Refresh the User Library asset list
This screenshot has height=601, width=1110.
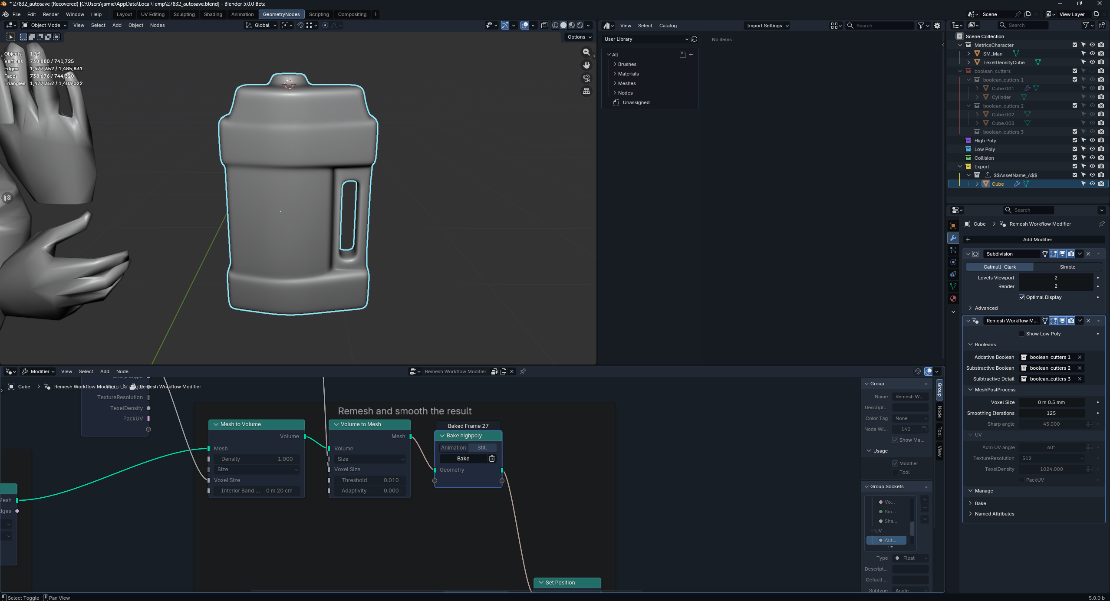click(x=695, y=39)
